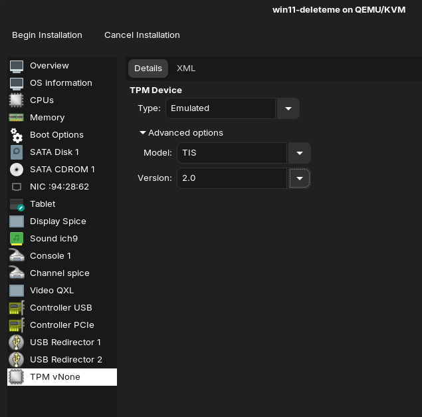
Task: Select Boot Options in the list
Action: tap(62, 135)
